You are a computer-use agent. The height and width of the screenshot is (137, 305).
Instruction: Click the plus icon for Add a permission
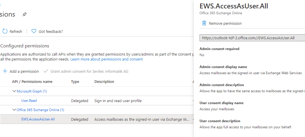pyautogui.click(x=5, y=71)
